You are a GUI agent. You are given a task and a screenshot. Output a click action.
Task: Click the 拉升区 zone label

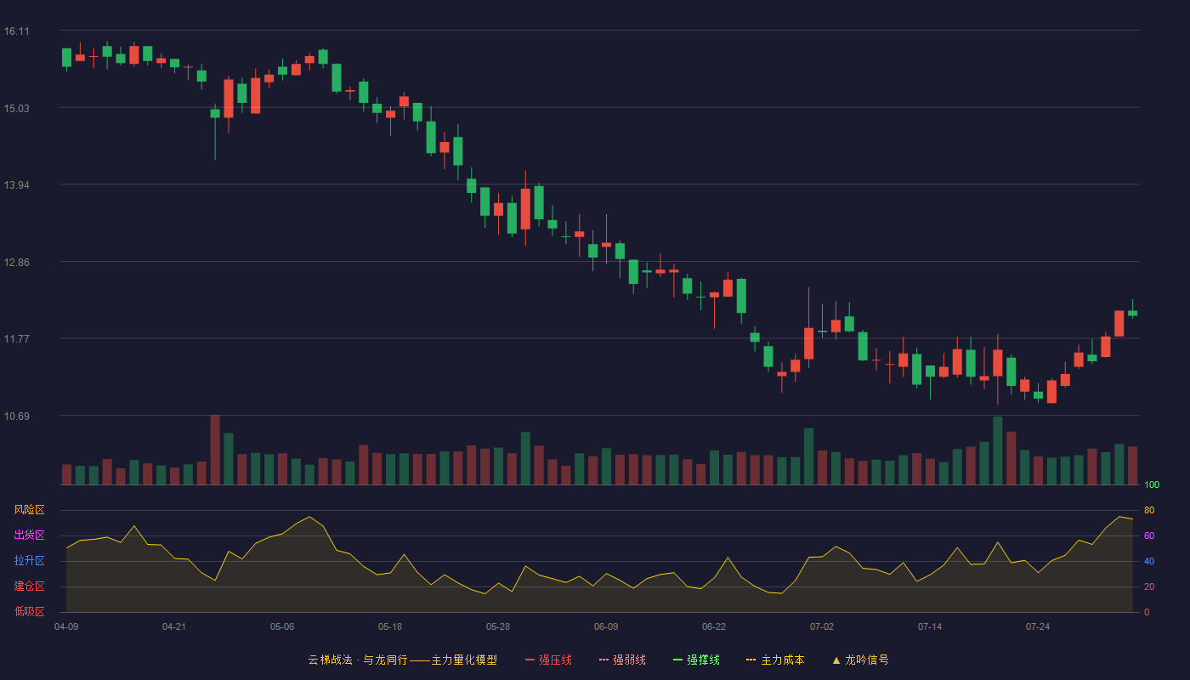tap(29, 561)
